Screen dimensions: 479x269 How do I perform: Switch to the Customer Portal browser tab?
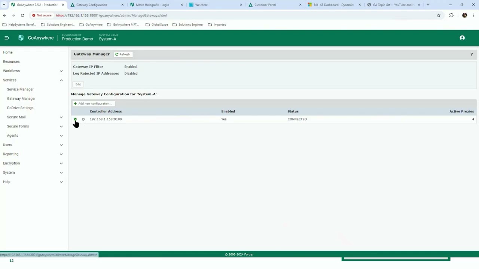tap(274, 5)
